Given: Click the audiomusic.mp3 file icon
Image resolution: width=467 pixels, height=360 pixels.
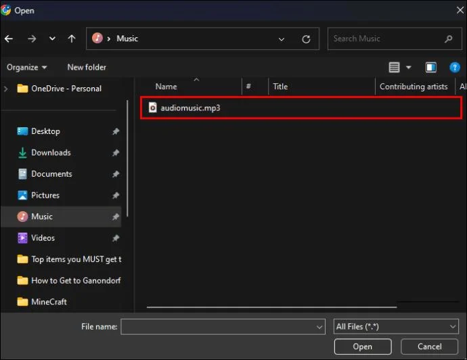Looking at the screenshot, I should (x=152, y=108).
